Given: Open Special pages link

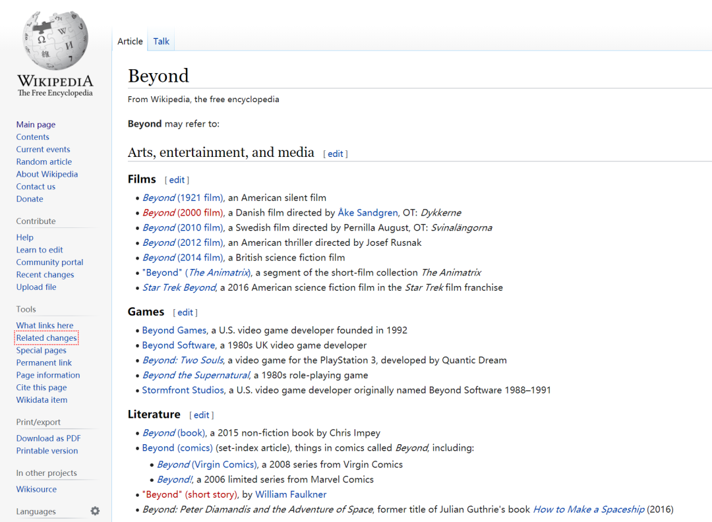Looking at the screenshot, I should tap(42, 351).
